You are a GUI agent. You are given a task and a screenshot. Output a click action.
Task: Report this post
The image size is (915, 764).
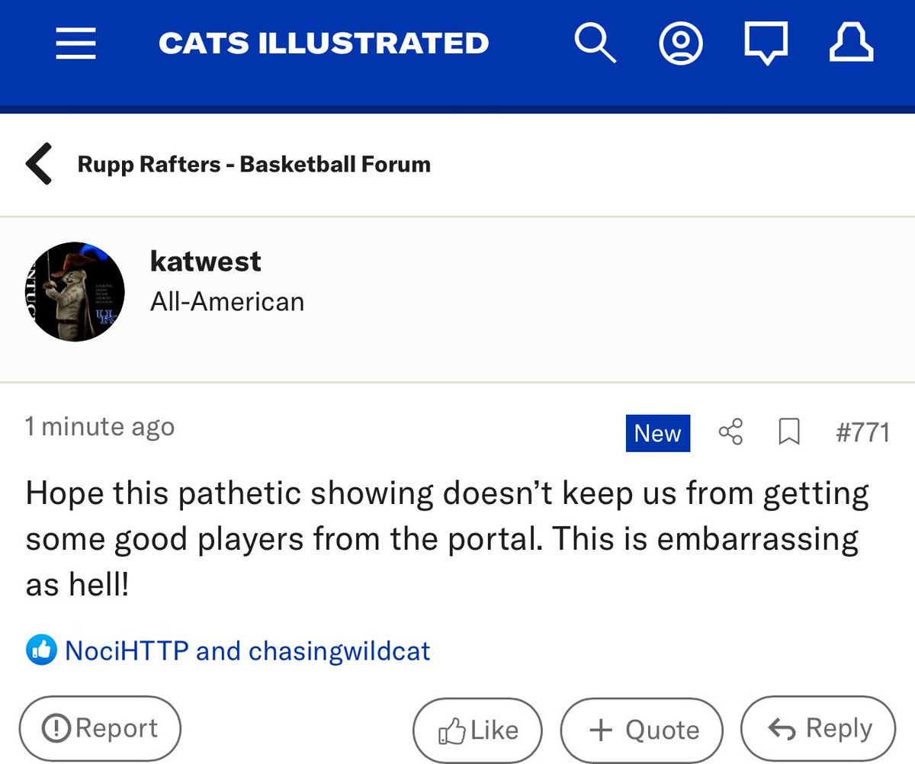(100, 729)
